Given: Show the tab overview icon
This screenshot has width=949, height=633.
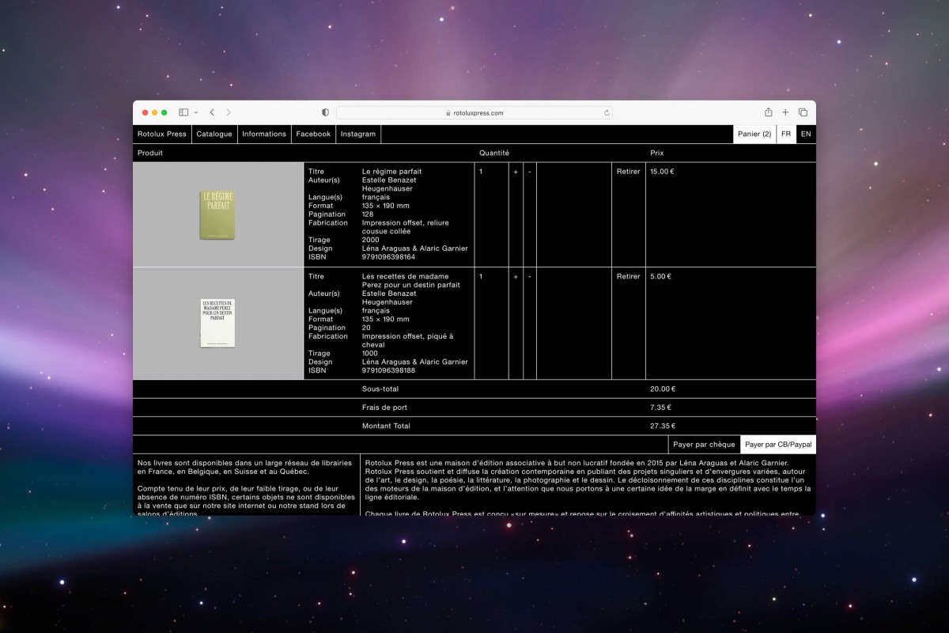Looking at the screenshot, I should (803, 112).
